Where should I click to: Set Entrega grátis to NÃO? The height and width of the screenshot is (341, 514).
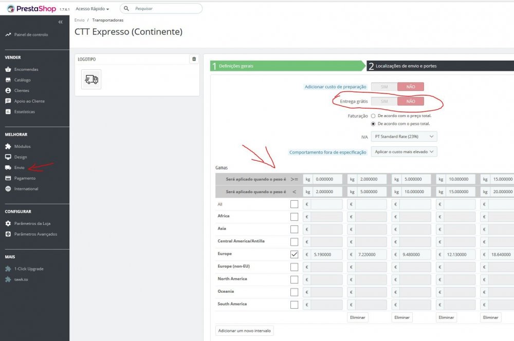pos(411,102)
